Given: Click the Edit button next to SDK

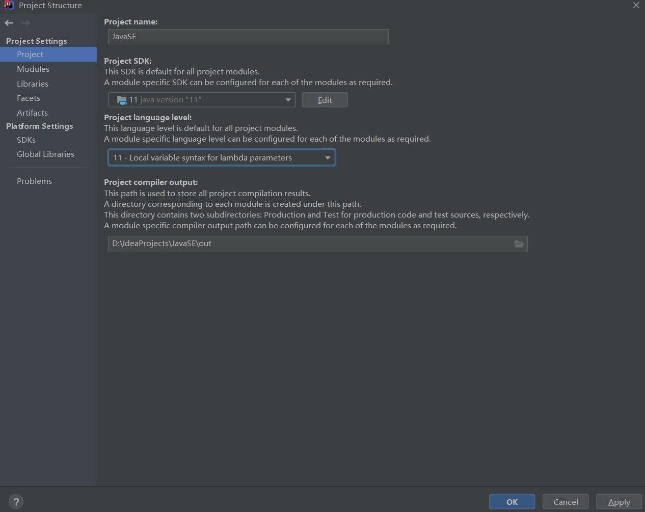Looking at the screenshot, I should (325, 100).
